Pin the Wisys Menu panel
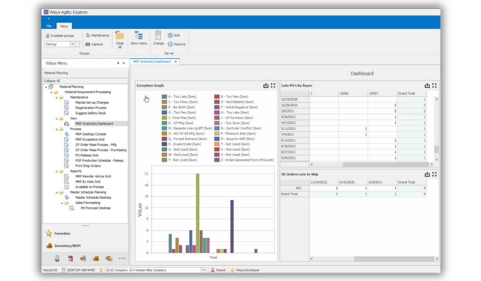The height and width of the screenshot is (281, 481). (118, 63)
